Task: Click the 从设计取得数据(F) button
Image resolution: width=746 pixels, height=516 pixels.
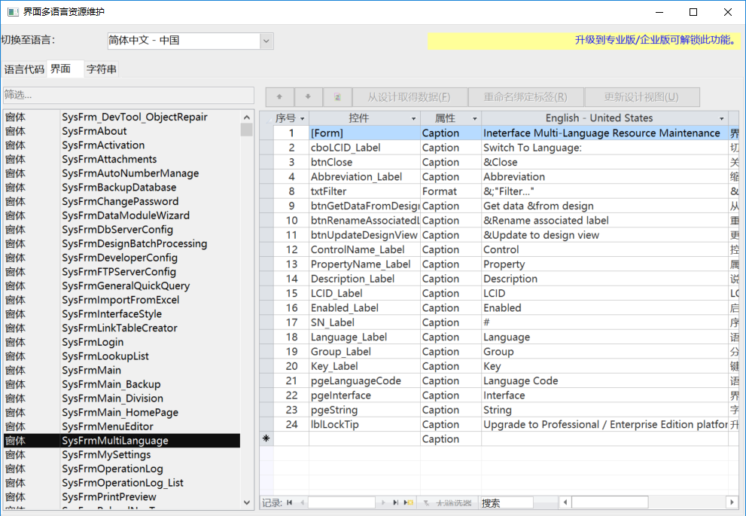Action: [x=408, y=97]
